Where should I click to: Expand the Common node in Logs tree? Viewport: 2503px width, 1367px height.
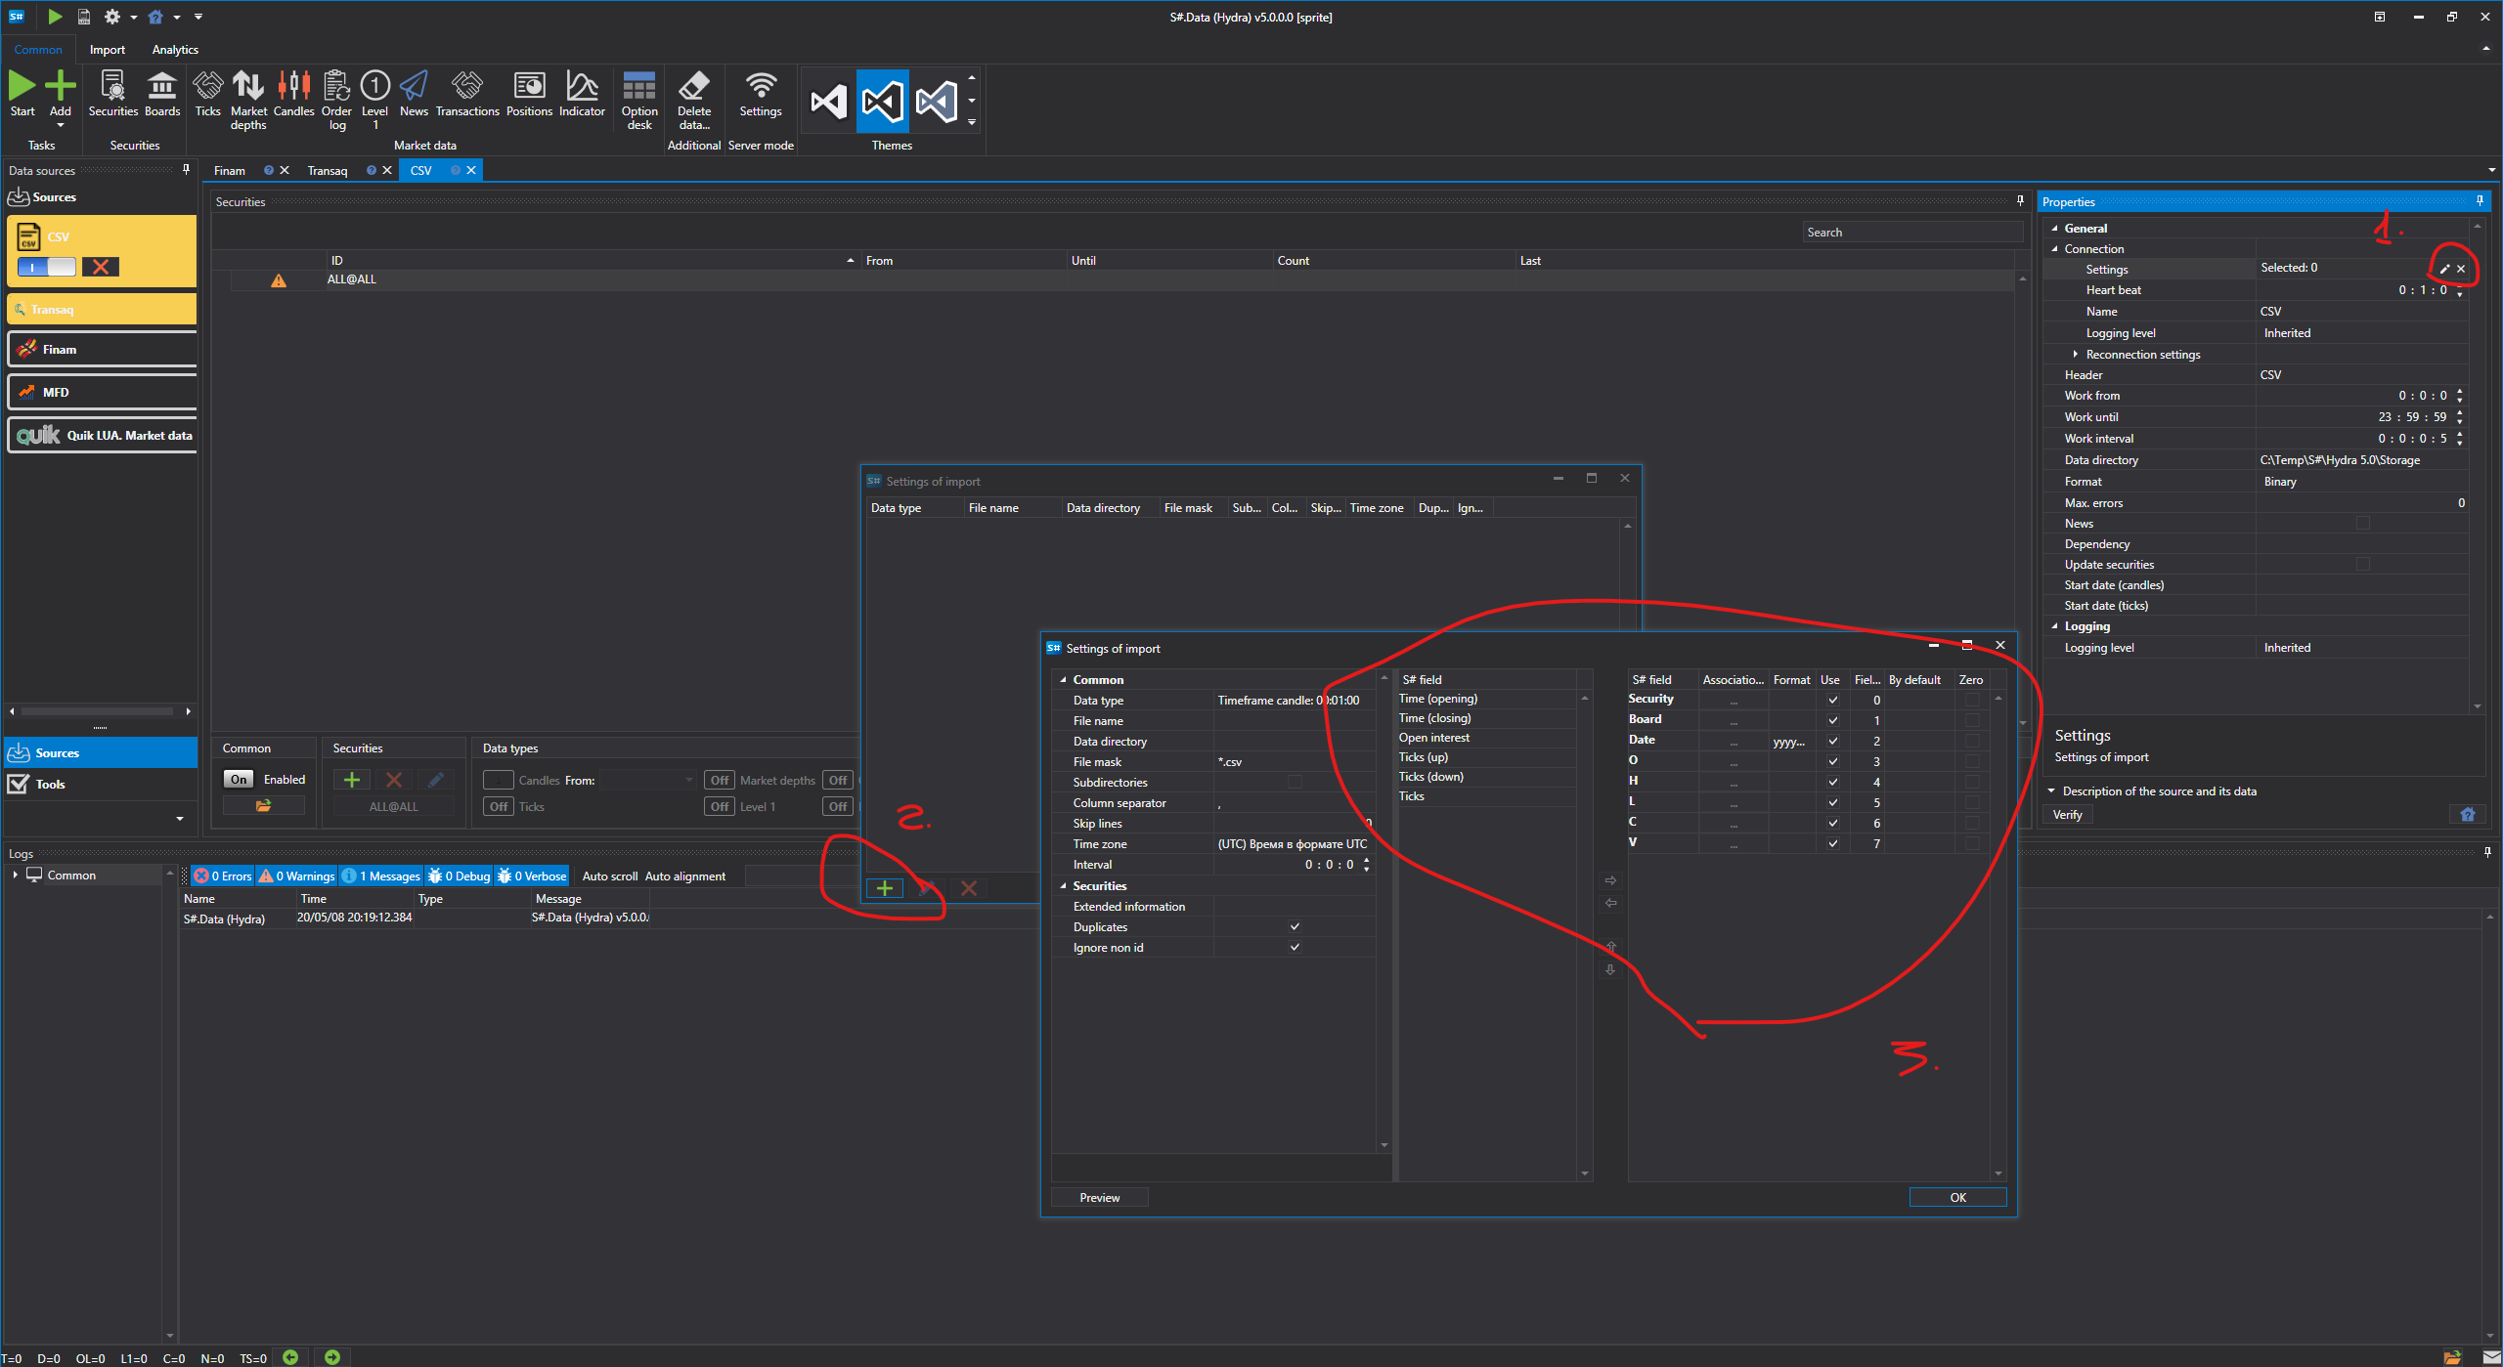[16, 875]
